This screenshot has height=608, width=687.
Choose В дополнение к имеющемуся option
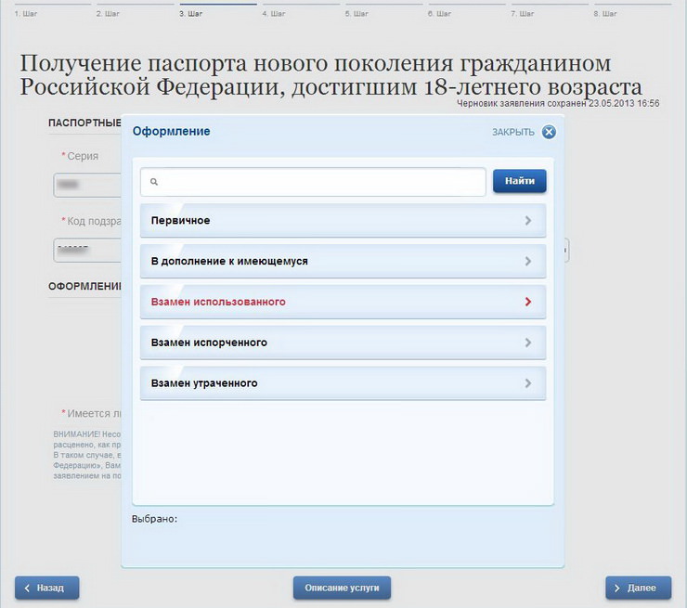coord(229,262)
